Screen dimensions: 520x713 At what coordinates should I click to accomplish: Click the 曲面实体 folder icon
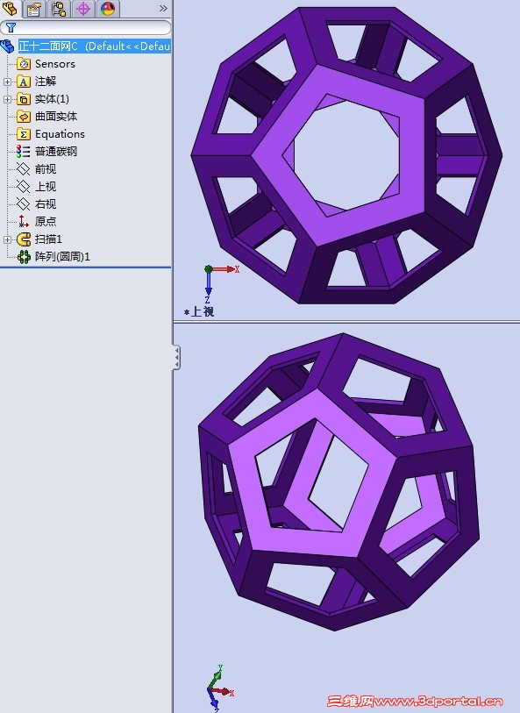[x=24, y=117]
